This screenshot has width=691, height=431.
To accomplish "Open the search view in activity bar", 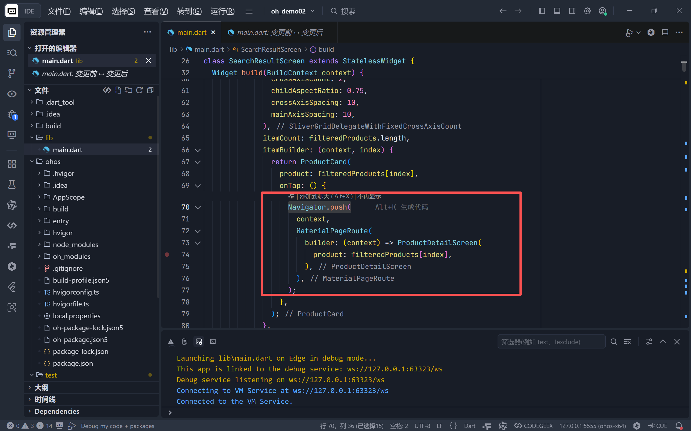I will 12,53.
